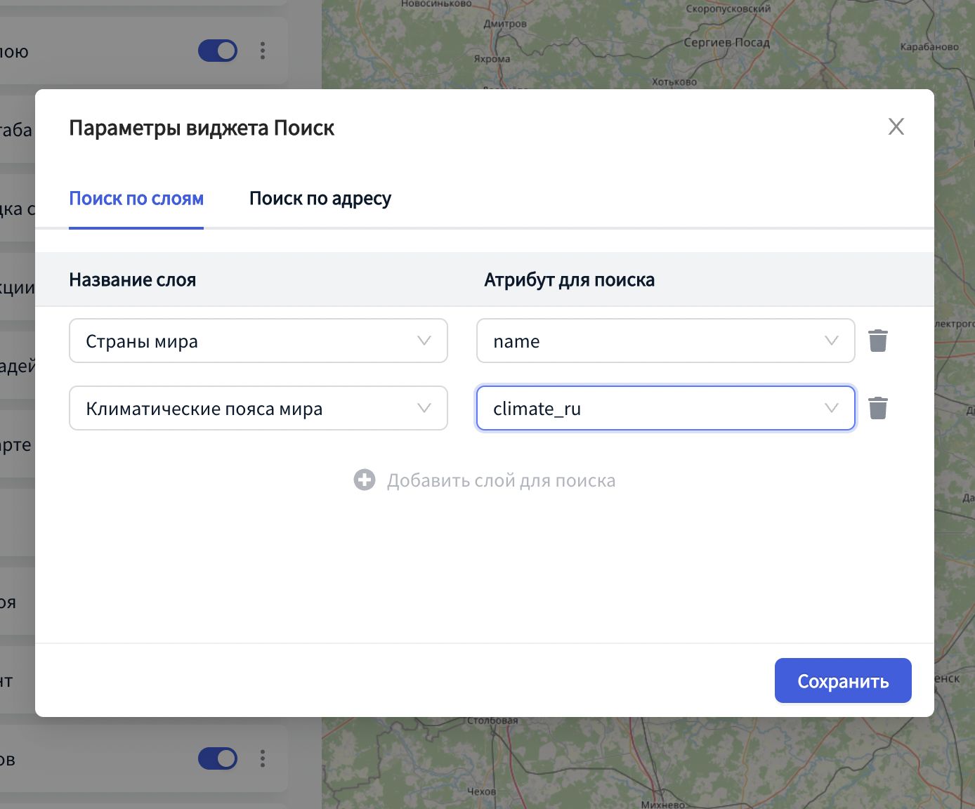Screen dimensions: 975x809
Task: Remove the Климатические пояса мира row via trash icon
Action: [x=877, y=408]
